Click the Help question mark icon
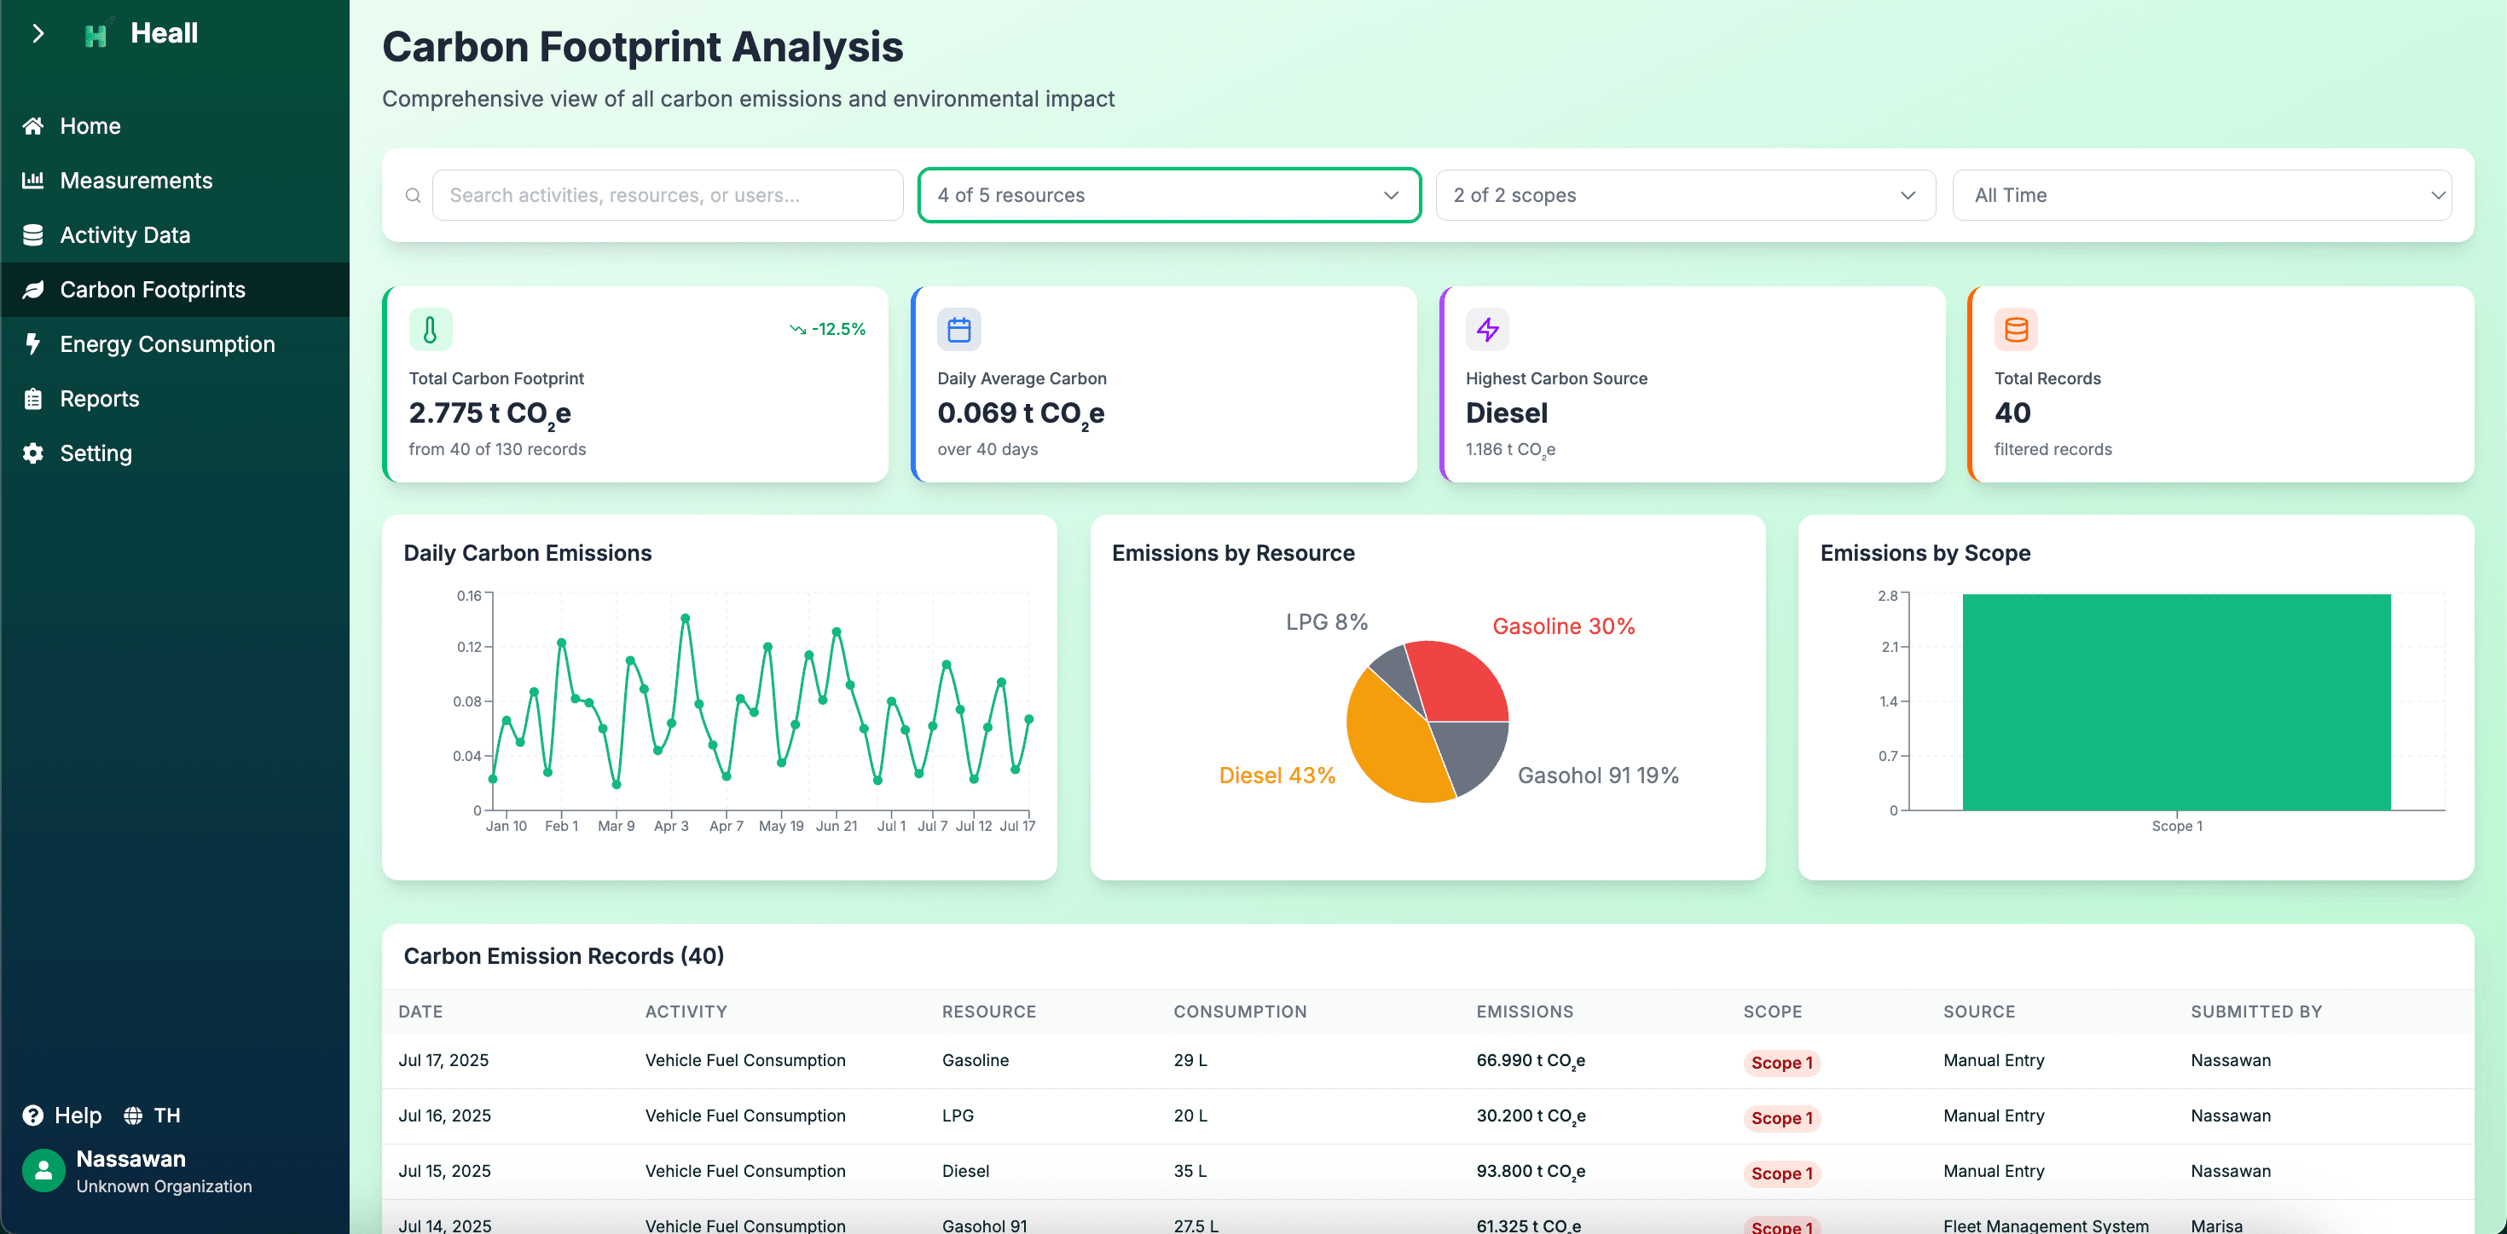Image resolution: width=2507 pixels, height=1234 pixels. pyautogui.click(x=33, y=1116)
